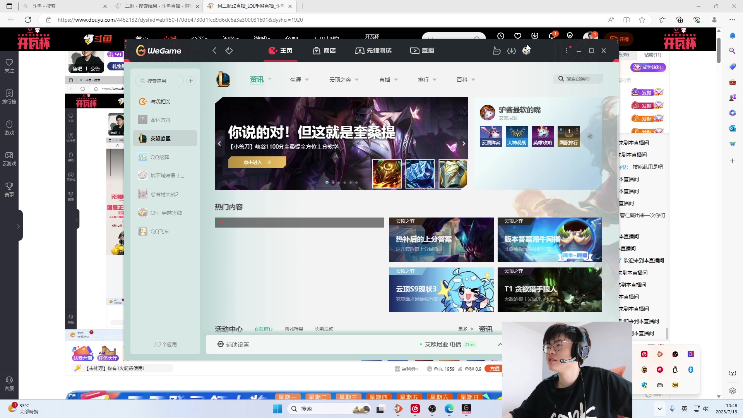The height and width of the screenshot is (418, 743).
Task: Switch to 斗鱼 - 搜索 browser tab
Action: (x=64, y=6)
